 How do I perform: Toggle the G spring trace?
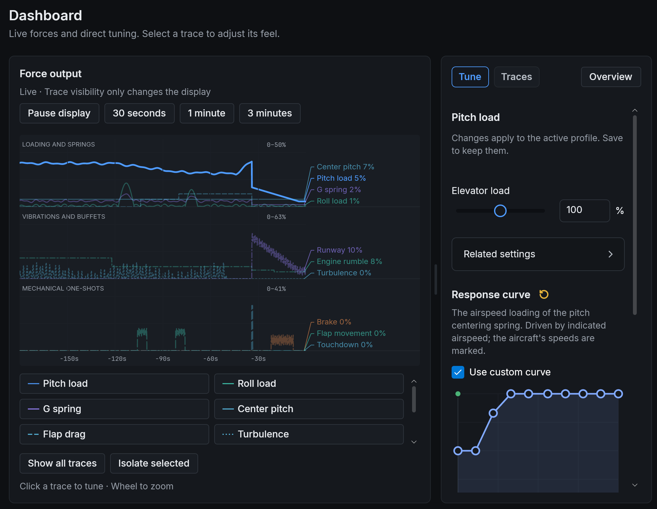114,409
